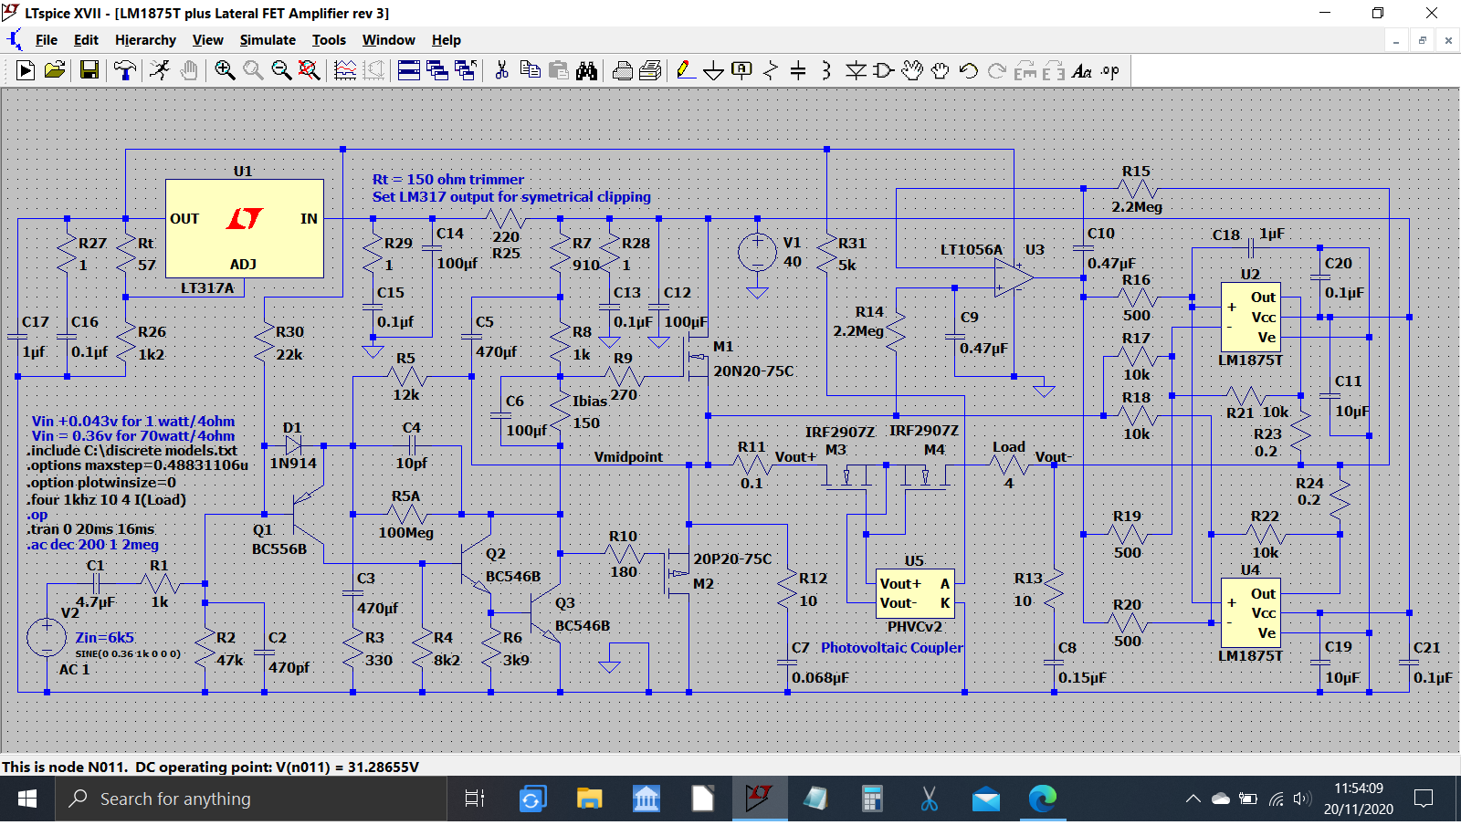Click the 'Zin=6k5' comment near V2
This screenshot has width=1461, height=825.
104,638
